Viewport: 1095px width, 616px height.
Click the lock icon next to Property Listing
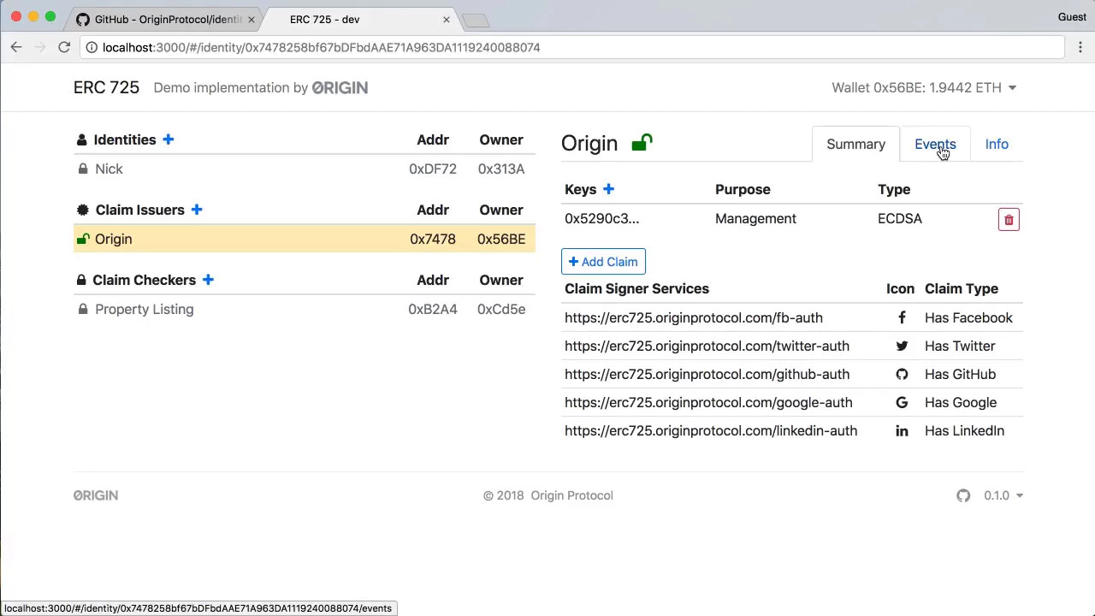pyautogui.click(x=83, y=310)
